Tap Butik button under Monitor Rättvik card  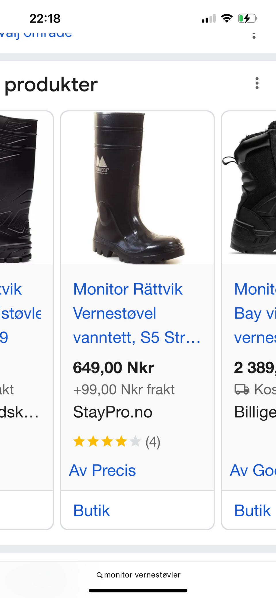pyautogui.click(x=91, y=511)
